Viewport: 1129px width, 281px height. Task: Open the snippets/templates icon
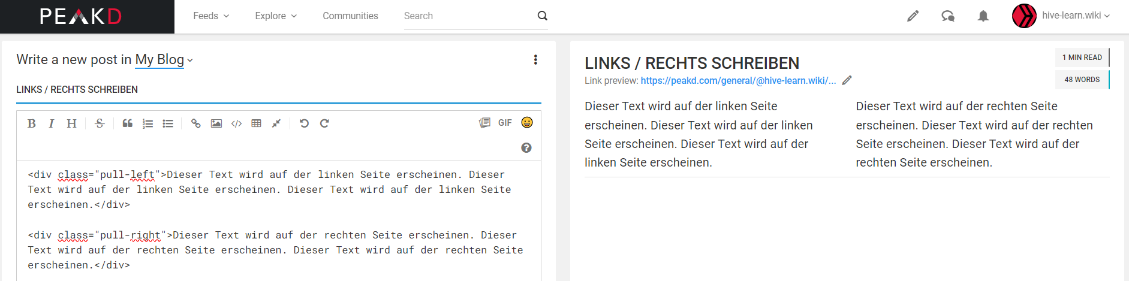click(484, 123)
